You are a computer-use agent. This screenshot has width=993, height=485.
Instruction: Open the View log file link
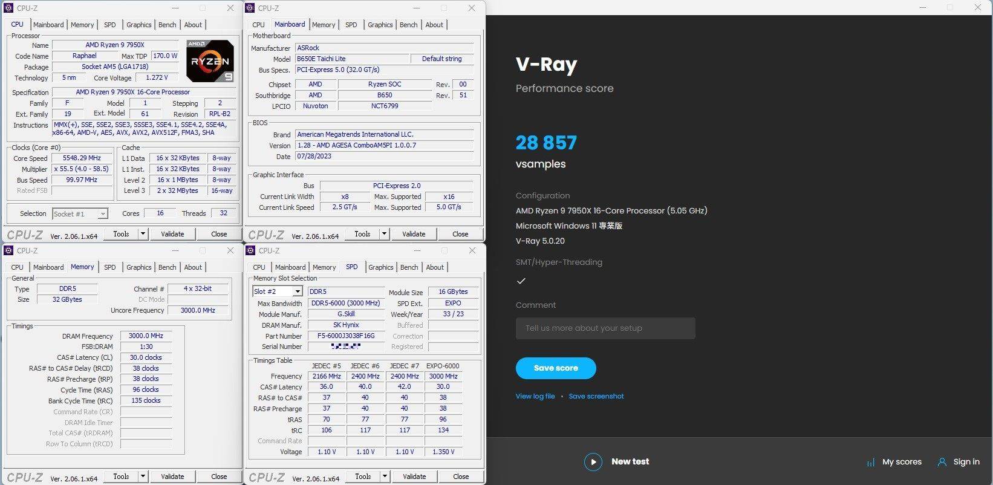535,396
